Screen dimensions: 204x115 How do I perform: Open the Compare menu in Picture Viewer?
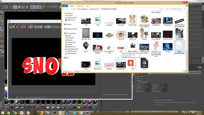24,24
